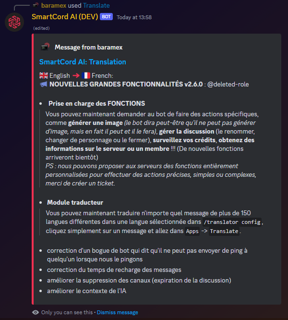The image size is (288, 320).
Task: Click the baramex username in the command line
Action: click(x=54, y=5)
